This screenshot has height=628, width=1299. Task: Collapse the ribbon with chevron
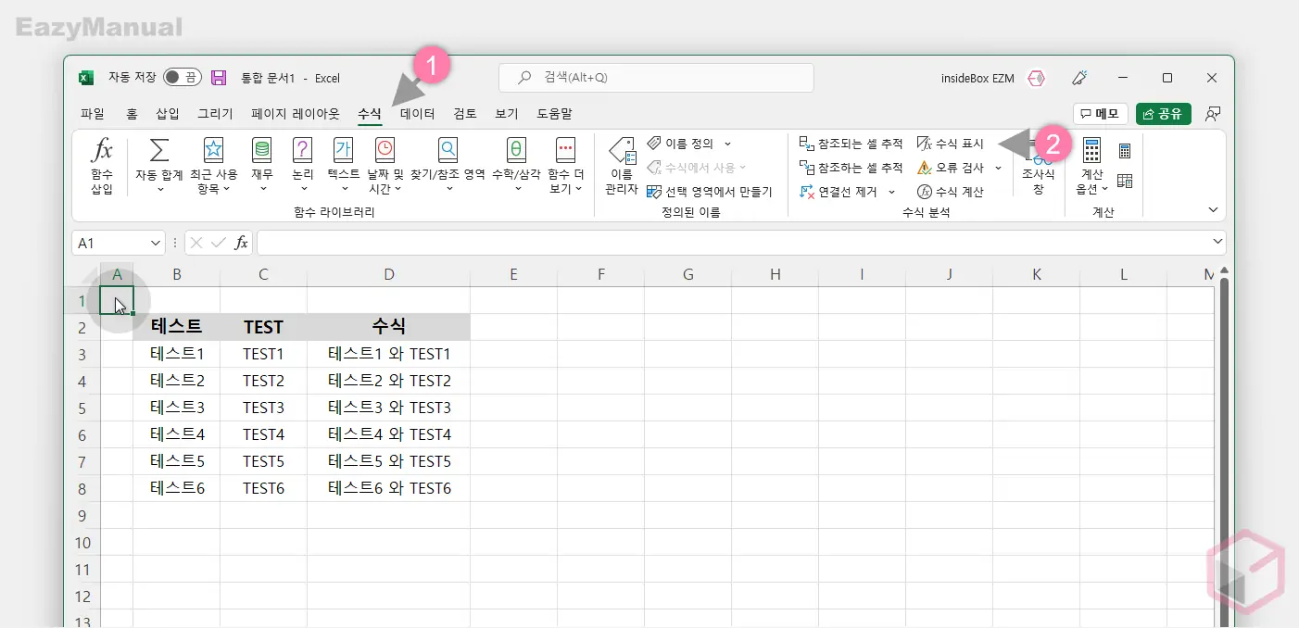1213,210
